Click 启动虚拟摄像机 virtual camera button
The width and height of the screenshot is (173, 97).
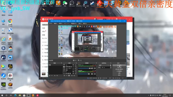click(119, 69)
